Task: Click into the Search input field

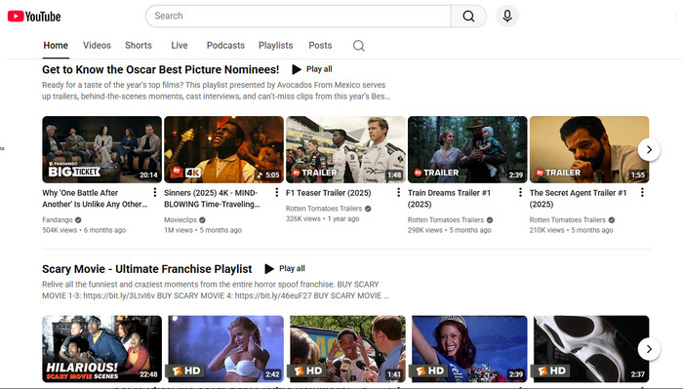Action: (299, 17)
